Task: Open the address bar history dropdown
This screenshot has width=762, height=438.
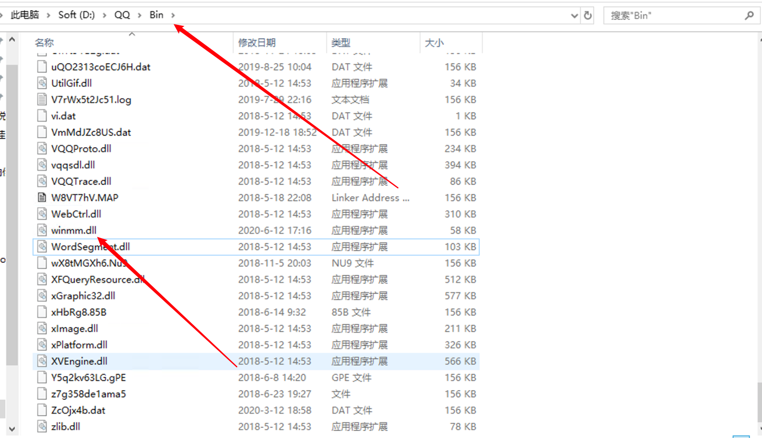Action: (x=574, y=16)
